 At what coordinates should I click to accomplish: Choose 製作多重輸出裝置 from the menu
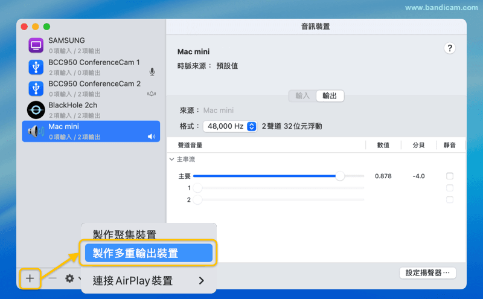(149, 254)
